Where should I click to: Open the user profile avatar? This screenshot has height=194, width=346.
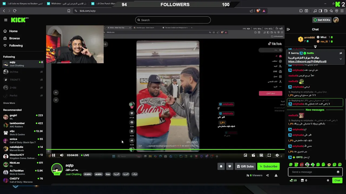click(336, 20)
